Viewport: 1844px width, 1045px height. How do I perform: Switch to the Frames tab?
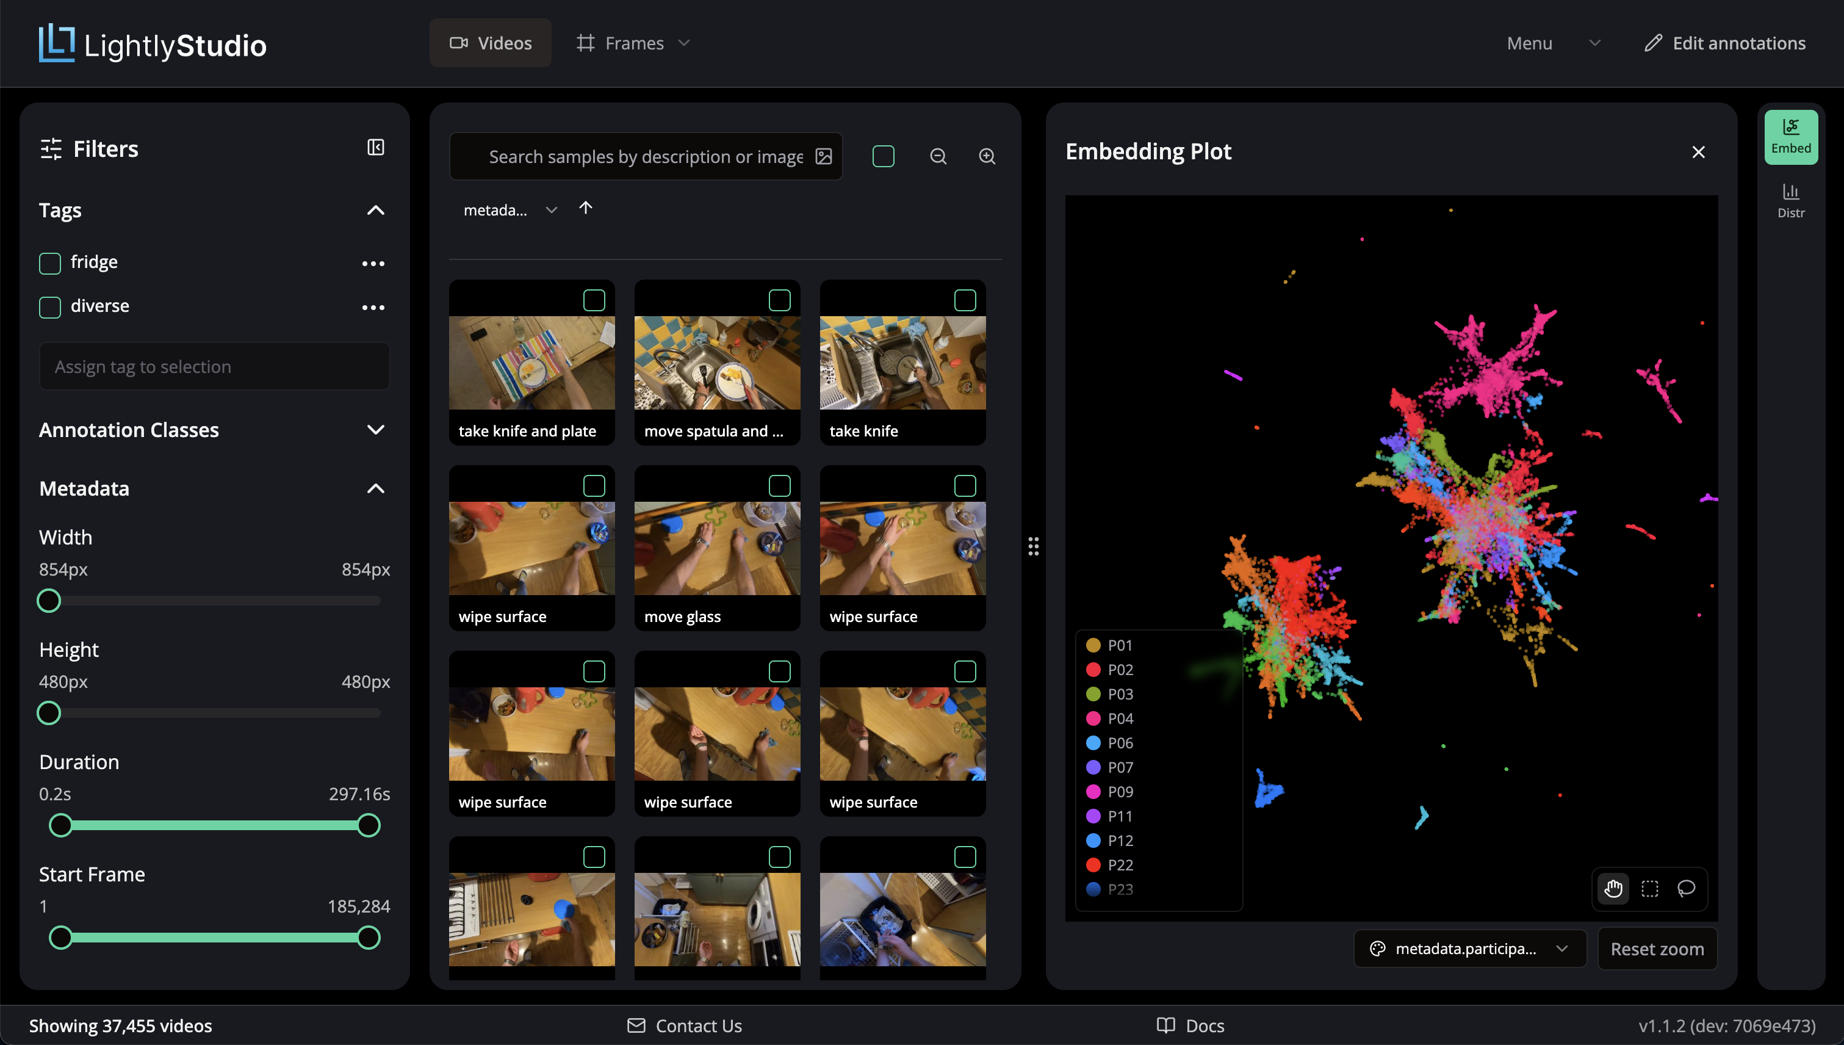(632, 43)
